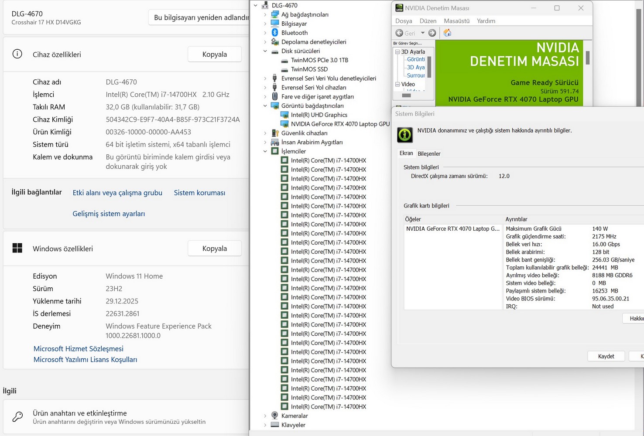Click Kopyala next to Cihaz özellikleri
Screen dimensions: 644x436
click(x=214, y=54)
